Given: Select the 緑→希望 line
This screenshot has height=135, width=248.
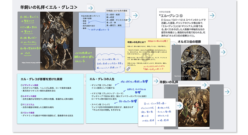Looking at the screenshot, I should pyautogui.click(x=110, y=17).
